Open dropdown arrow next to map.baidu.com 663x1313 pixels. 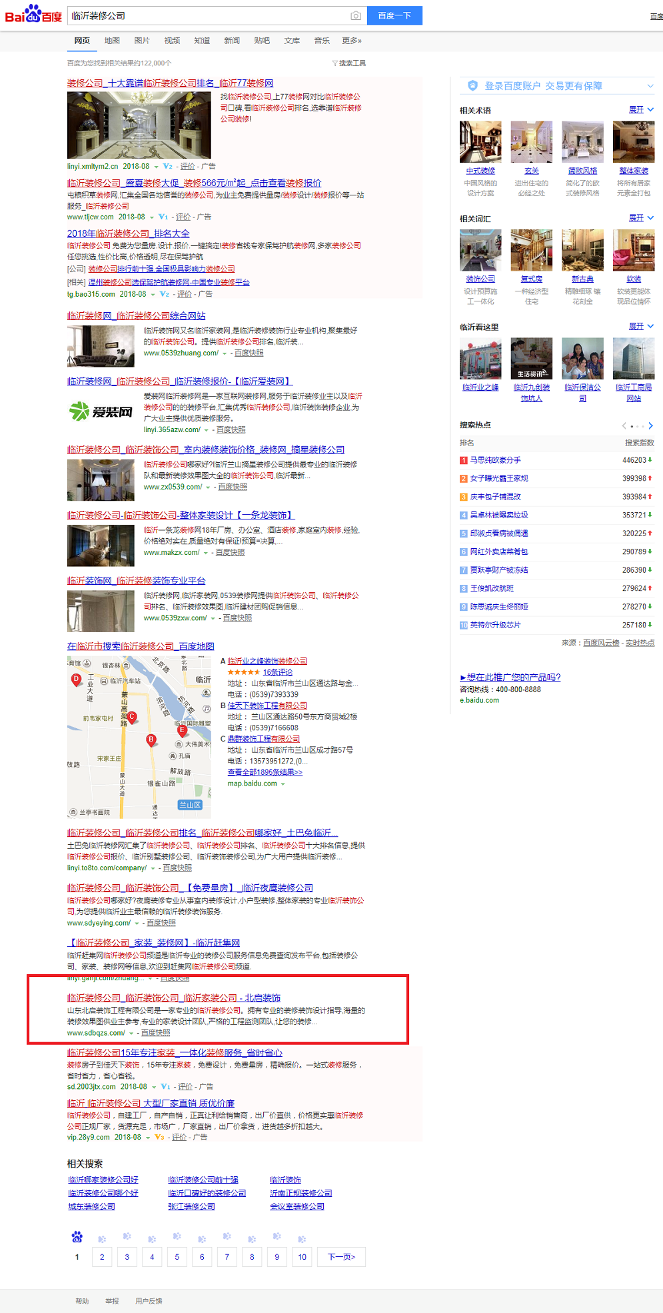coord(283,784)
